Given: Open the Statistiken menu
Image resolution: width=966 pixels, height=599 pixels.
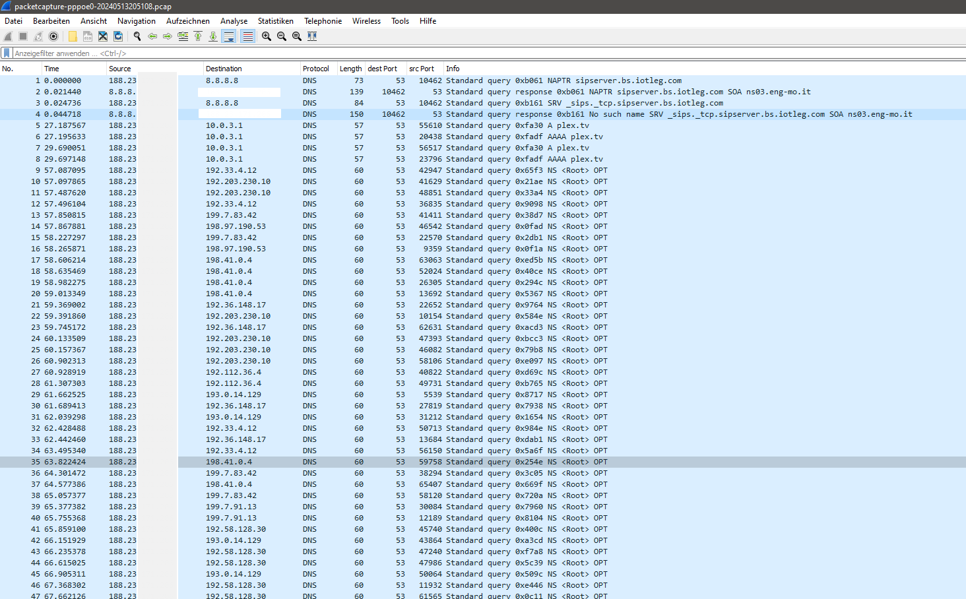Looking at the screenshot, I should click(276, 21).
